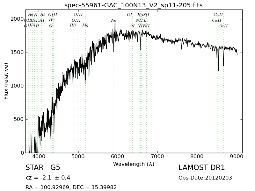Select the Hβ line label
The image size is (255, 191).
coord(73,25)
